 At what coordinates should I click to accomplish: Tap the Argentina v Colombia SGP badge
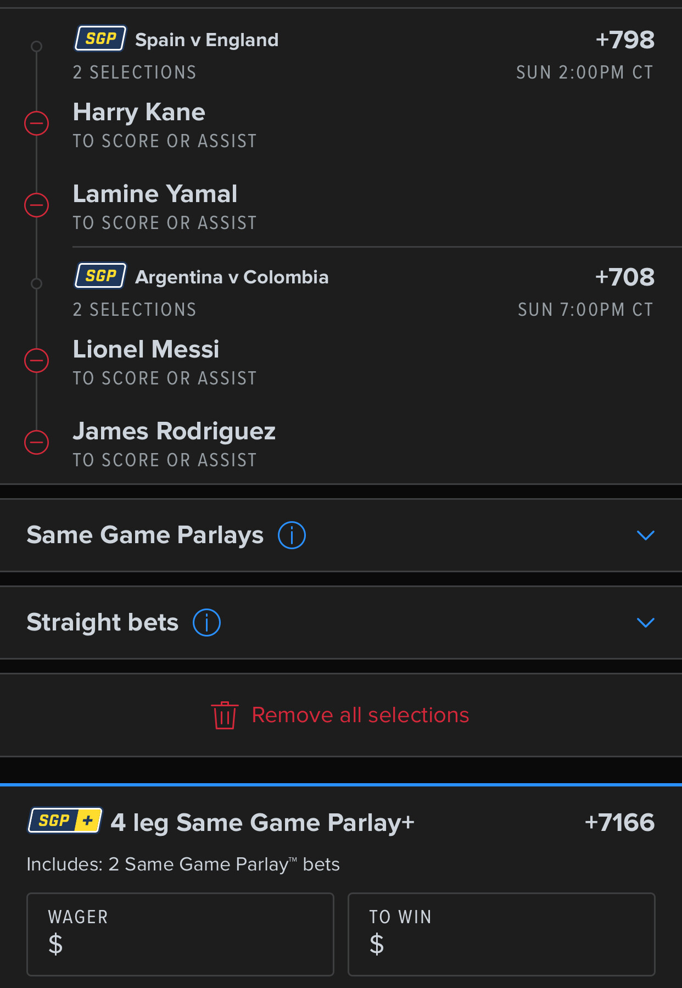point(100,276)
